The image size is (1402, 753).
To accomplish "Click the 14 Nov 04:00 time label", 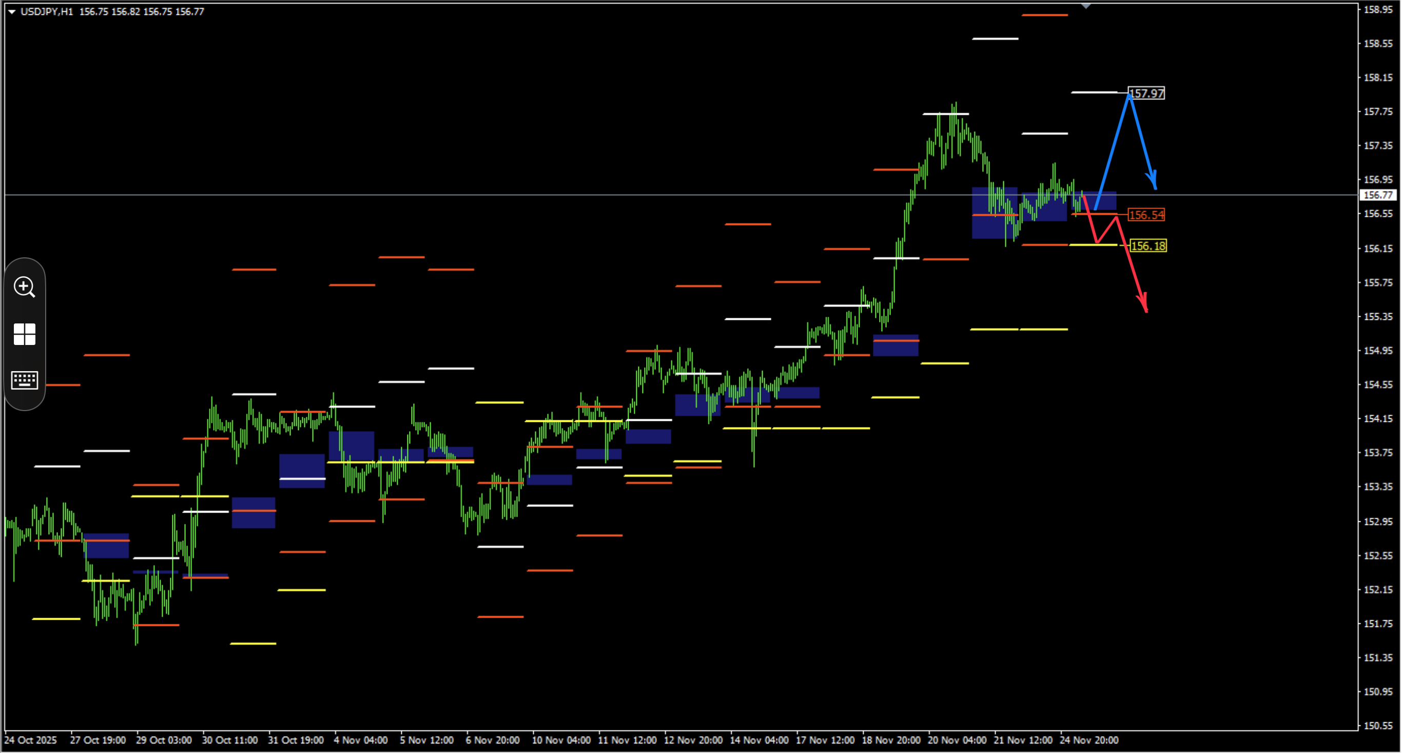I will tap(759, 740).
